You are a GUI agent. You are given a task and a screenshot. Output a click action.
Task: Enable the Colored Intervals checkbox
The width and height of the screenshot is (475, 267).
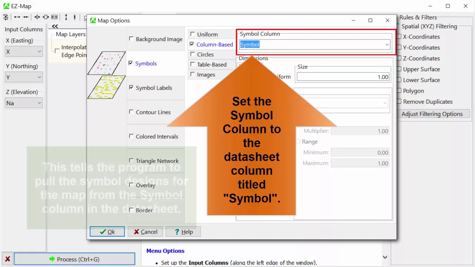click(x=131, y=136)
